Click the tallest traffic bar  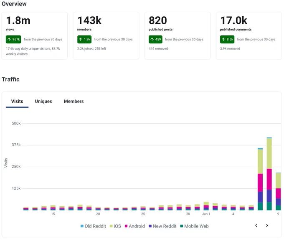pyautogui.click(x=269, y=174)
